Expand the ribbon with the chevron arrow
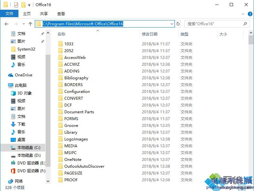The width and height of the screenshot is (254, 191). (x=243, y=14)
